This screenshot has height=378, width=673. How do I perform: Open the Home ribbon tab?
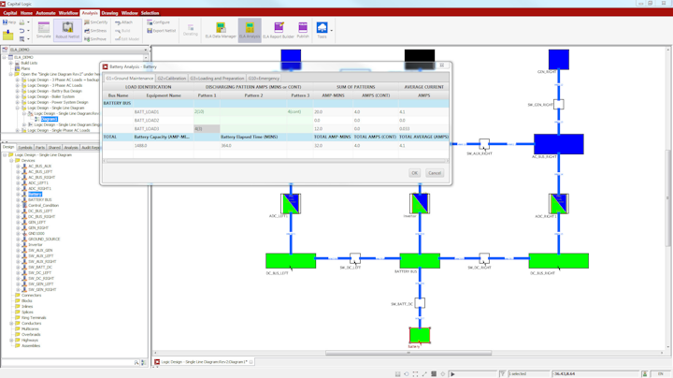tap(26, 13)
